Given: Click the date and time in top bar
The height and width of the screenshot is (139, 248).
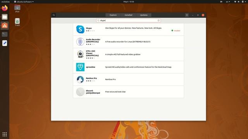Looking at the screenshot, I should pos(129,2).
